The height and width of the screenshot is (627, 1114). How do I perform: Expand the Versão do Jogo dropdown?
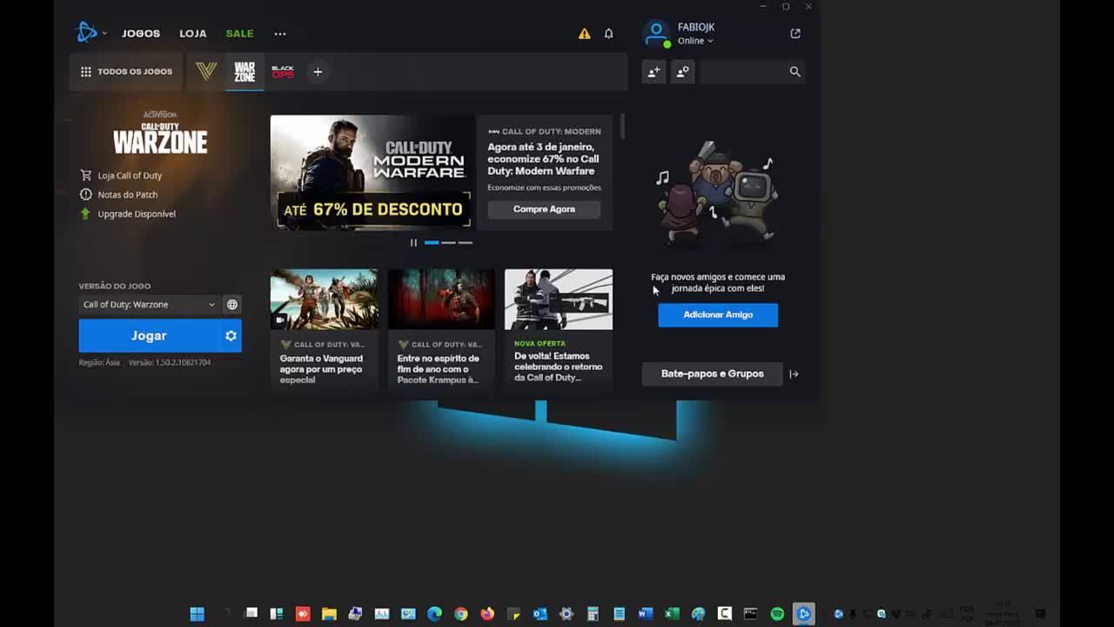[x=149, y=304]
